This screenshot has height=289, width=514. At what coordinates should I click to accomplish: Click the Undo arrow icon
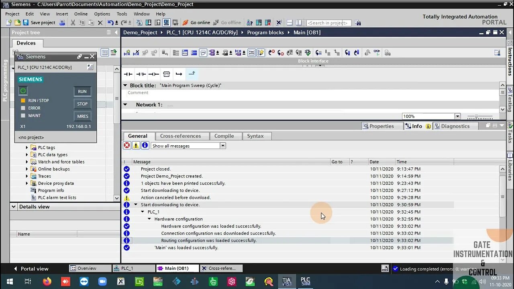[110, 22]
